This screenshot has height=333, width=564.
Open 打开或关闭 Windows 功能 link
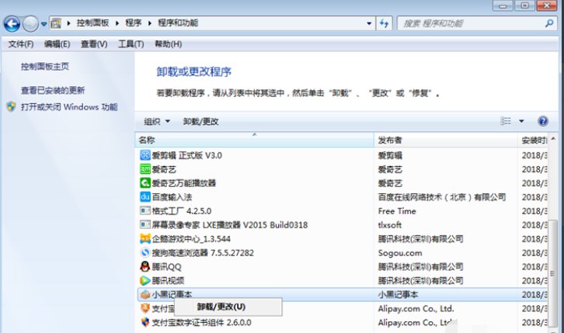click(x=69, y=107)
